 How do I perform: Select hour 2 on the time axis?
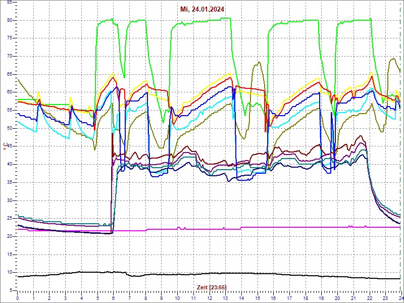pyautogui.click(x=49, y=298)
